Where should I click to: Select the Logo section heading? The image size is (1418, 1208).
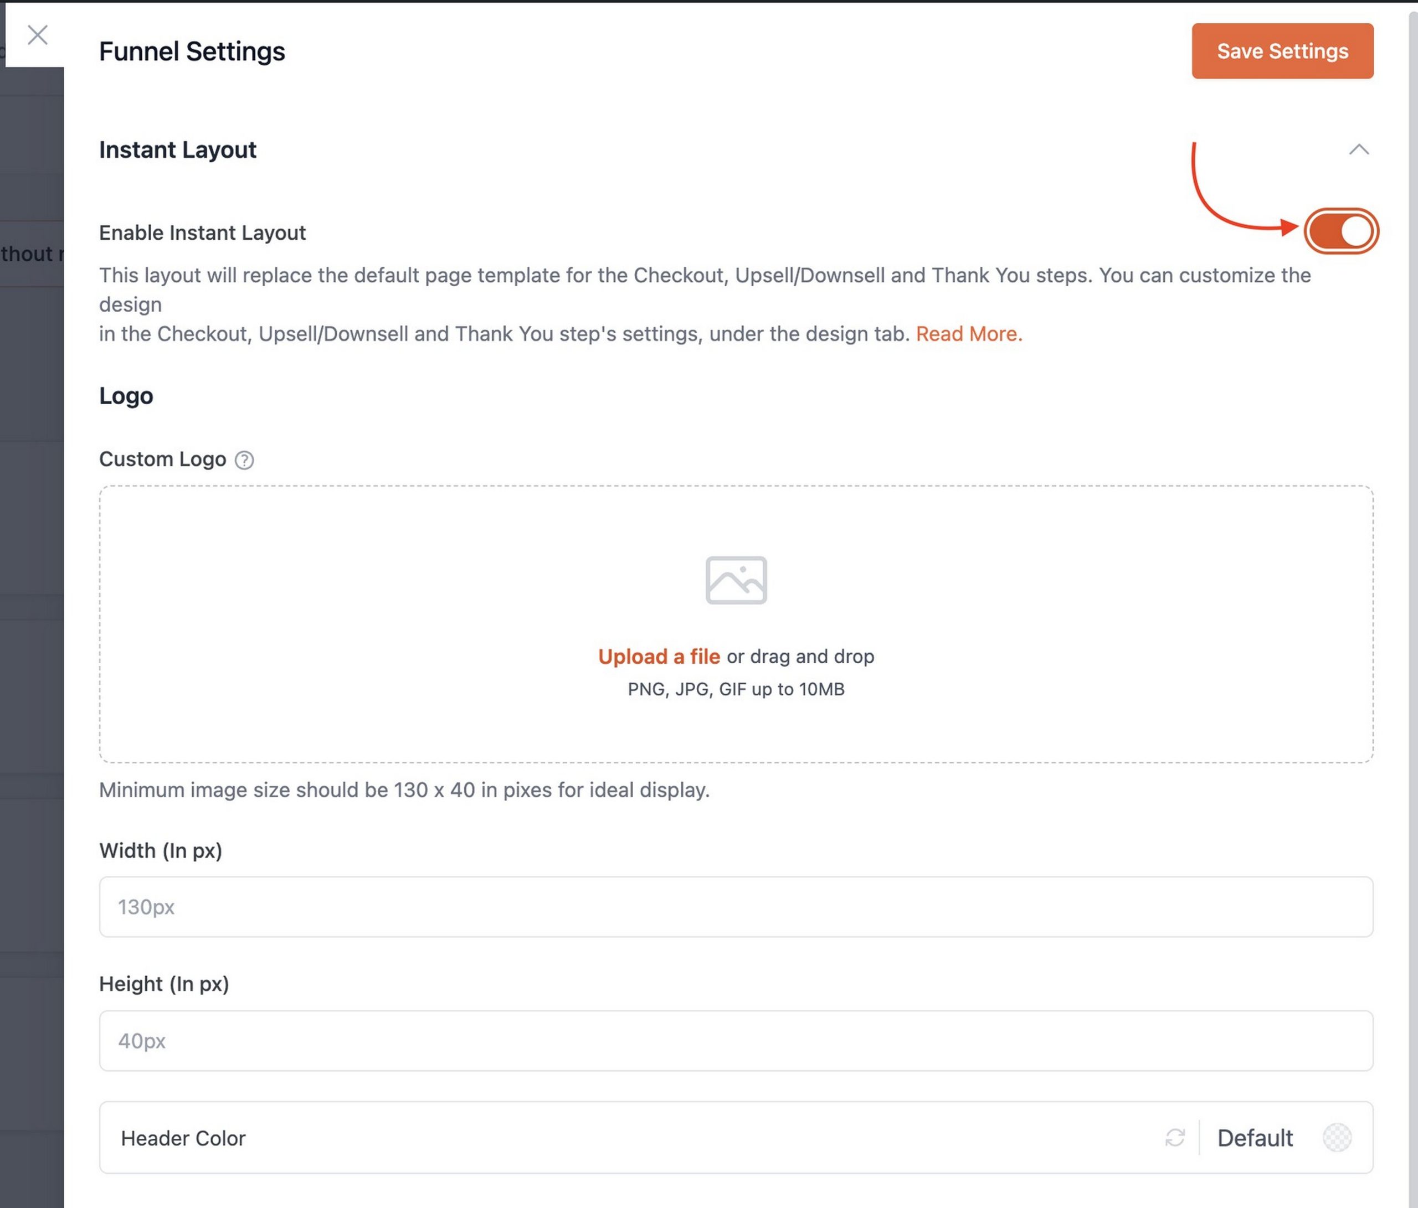tap(126, 395)
